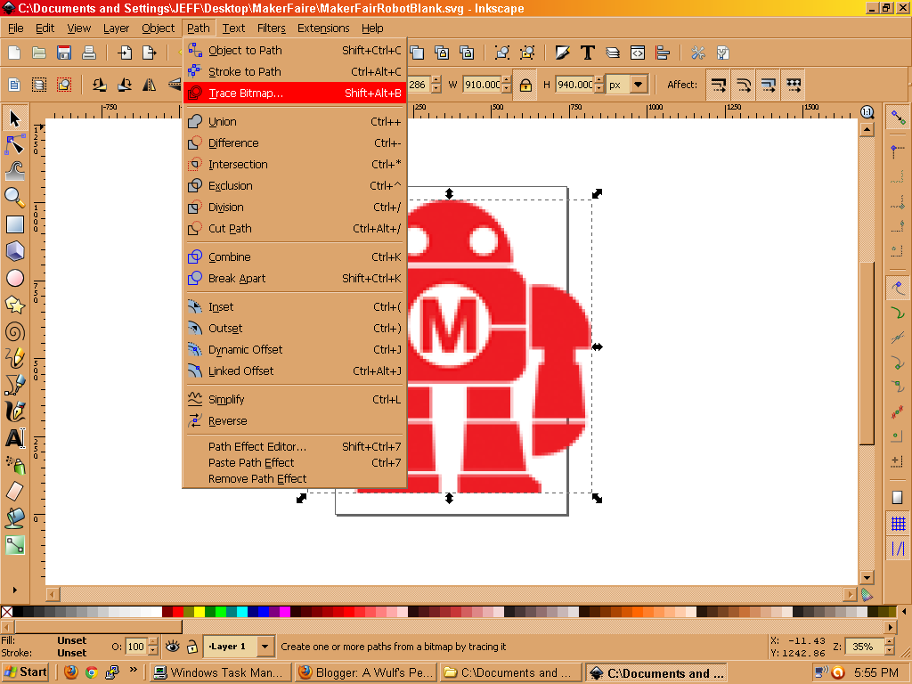This screenshot has width=912, height=684.
Task: Click the Save floppy disk icon
Action: point(64,53)
